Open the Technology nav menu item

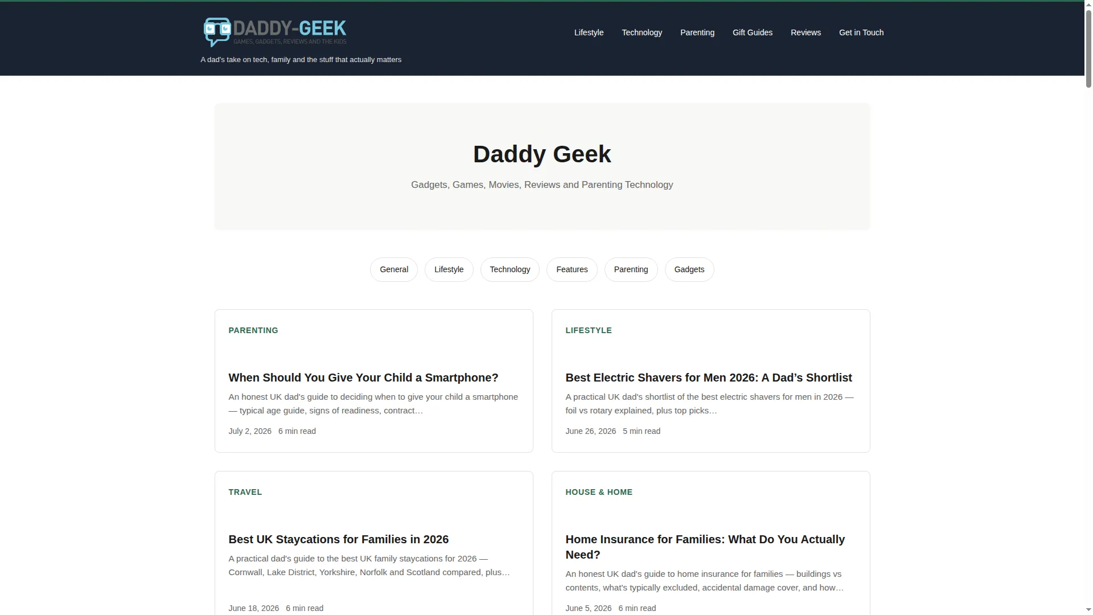(642, 32)
